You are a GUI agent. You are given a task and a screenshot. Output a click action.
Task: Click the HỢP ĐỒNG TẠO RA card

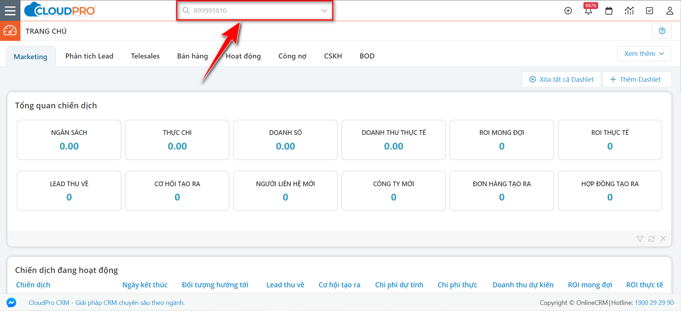pyautogui.click(x=610, y=191)
